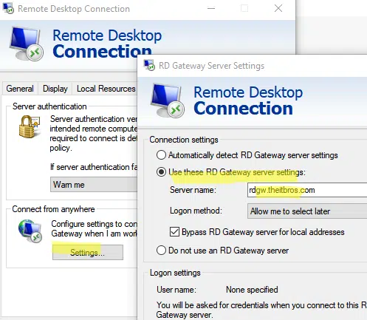Click the padlock server authentication icon

[30, 126]
